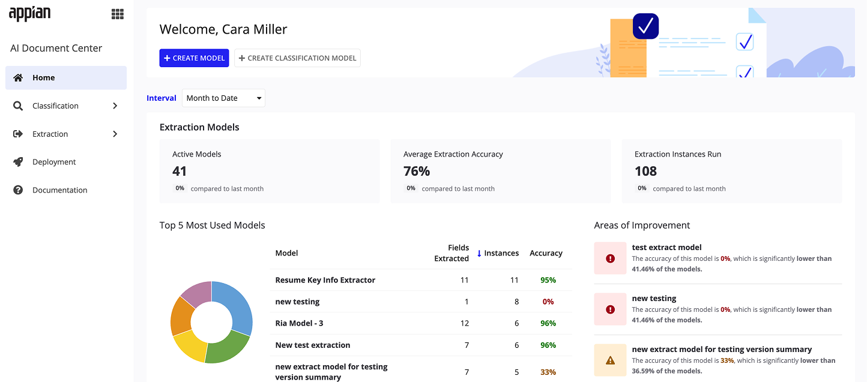Open the Interval Month to Date dropdown
The image size is (867, 382).
pos(223,98)
